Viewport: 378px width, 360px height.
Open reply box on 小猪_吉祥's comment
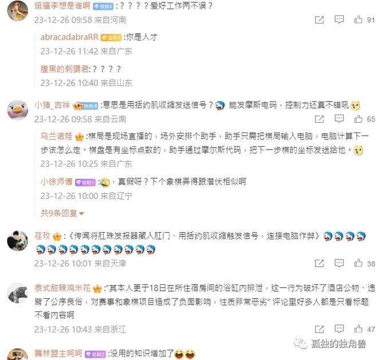[x=339, y=119]
